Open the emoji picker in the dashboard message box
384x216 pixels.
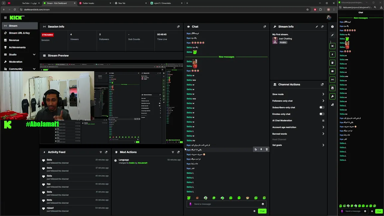pos(263,204)
